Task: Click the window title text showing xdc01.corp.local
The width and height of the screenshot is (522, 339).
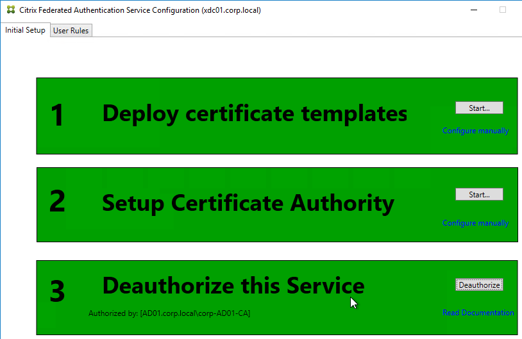Action: (140, 10)
